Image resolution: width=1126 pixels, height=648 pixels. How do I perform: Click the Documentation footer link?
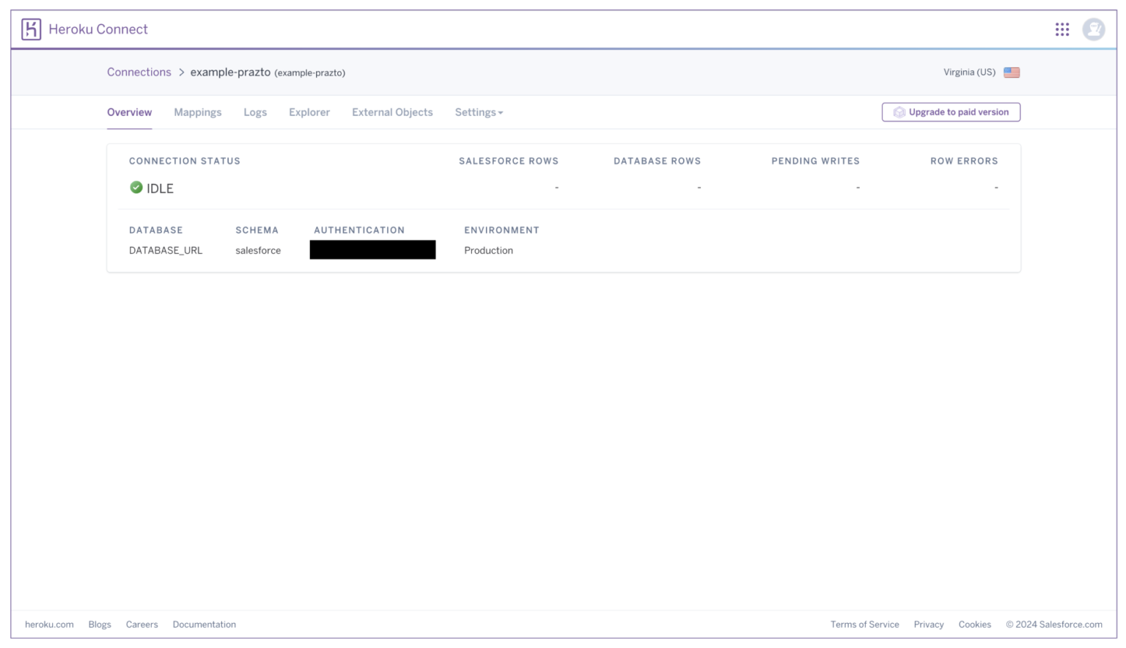point(205,624)
